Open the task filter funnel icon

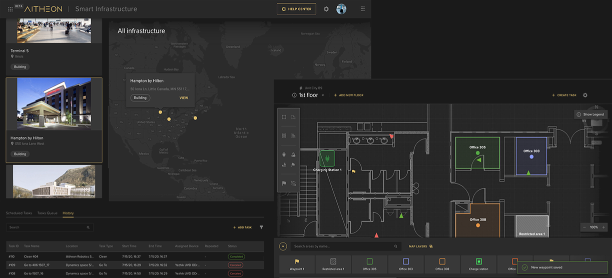click(x=261, y=227)
